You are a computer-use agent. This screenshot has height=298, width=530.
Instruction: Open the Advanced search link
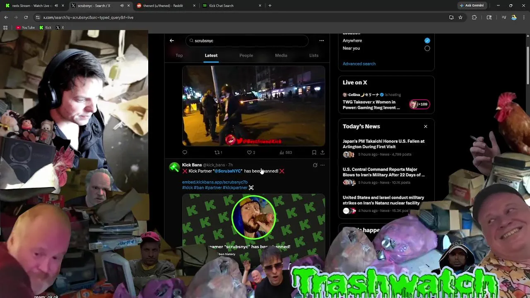359,64
